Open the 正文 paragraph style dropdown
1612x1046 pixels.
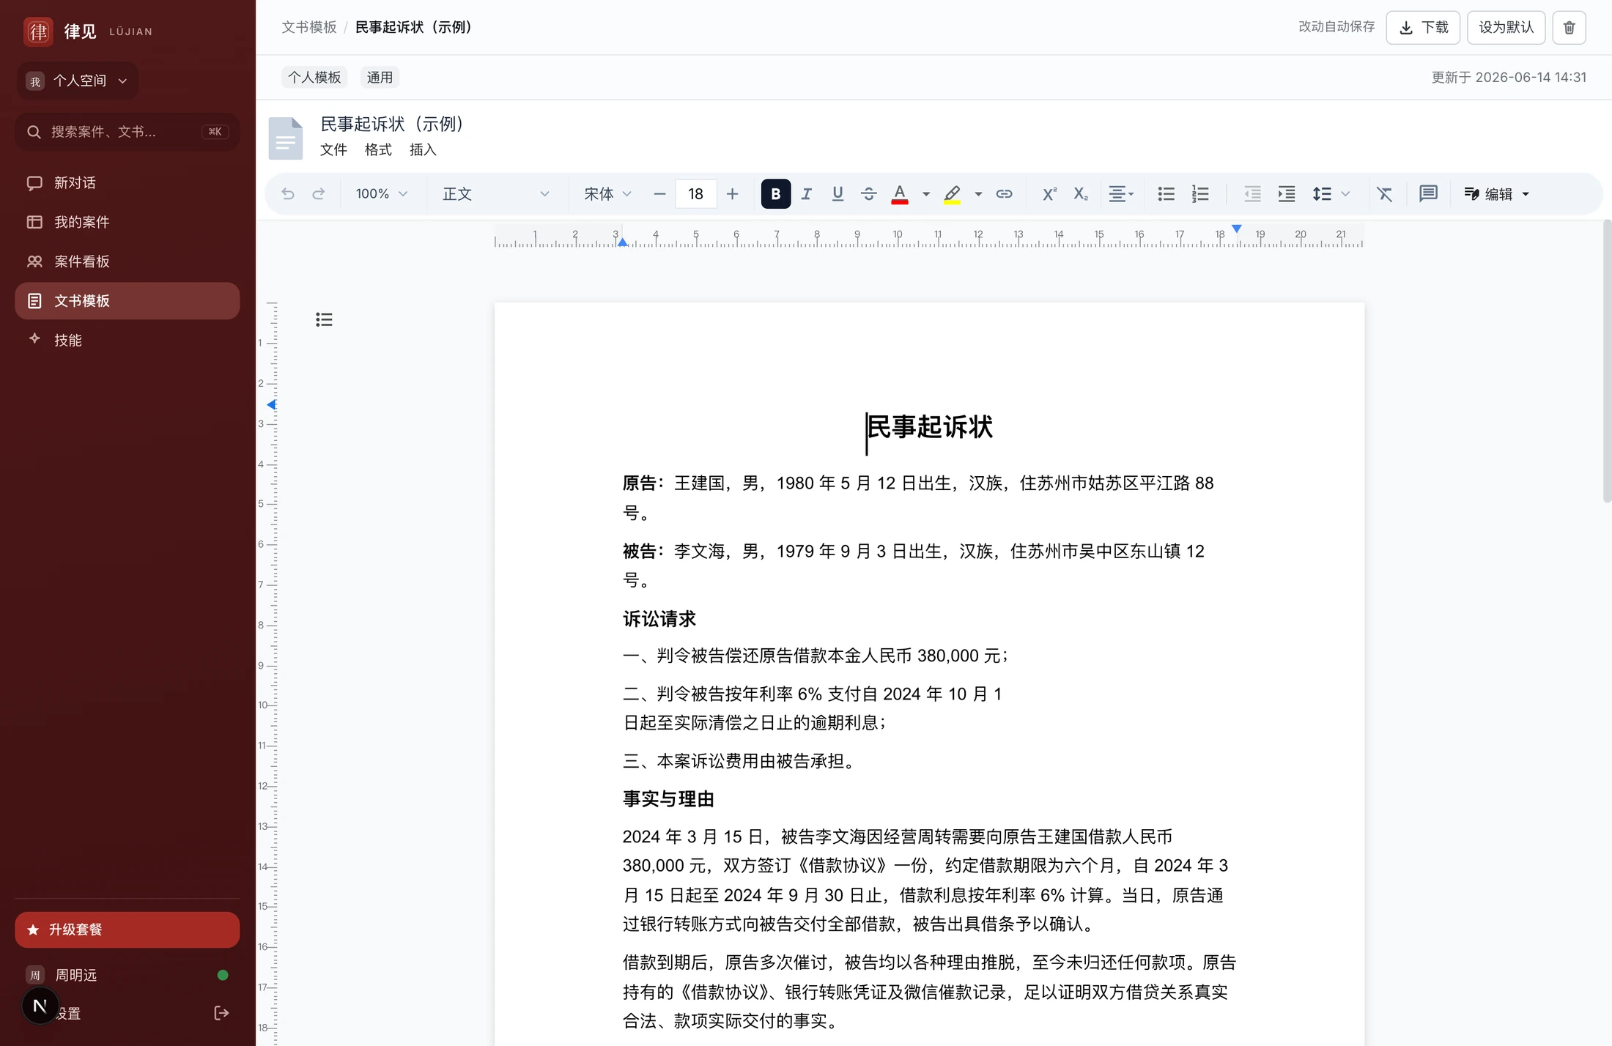(x=496, y=194)
